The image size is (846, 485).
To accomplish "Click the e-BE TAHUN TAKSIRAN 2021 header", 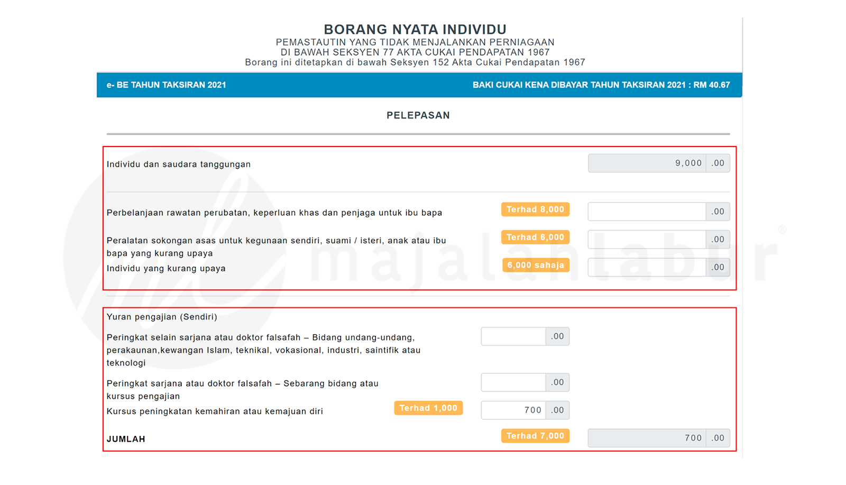I will tap(165, 85).
